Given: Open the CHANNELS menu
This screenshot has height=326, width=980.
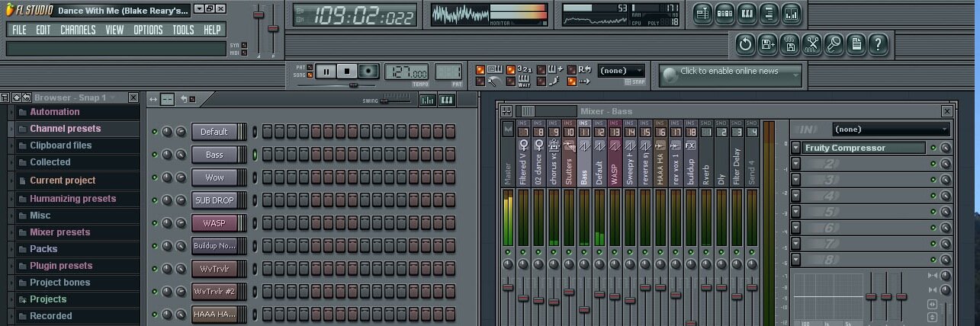Looking at the screenshot, I should pos(78,30).
